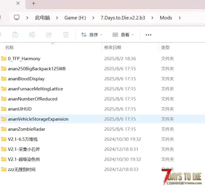Open the 排序 sort dropdown
205x189 pixels.
pyautogui.click(x=92, y=35)
